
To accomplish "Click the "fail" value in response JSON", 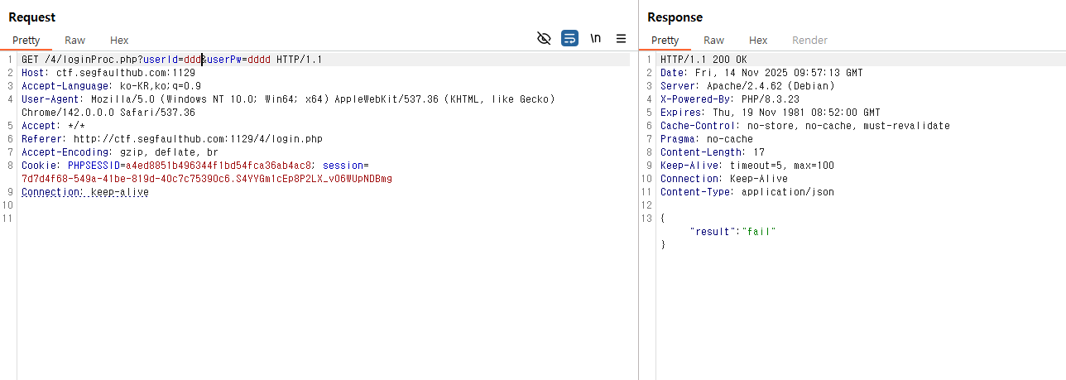I will [759, 232].
